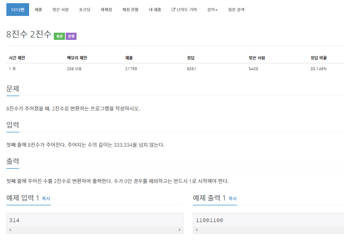Click the 출력 section heading
Image resolution: width=344 pixels, height=240 pixels.
coord(13,161)
